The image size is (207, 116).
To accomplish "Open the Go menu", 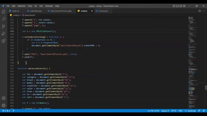I will tap(36, 6).
